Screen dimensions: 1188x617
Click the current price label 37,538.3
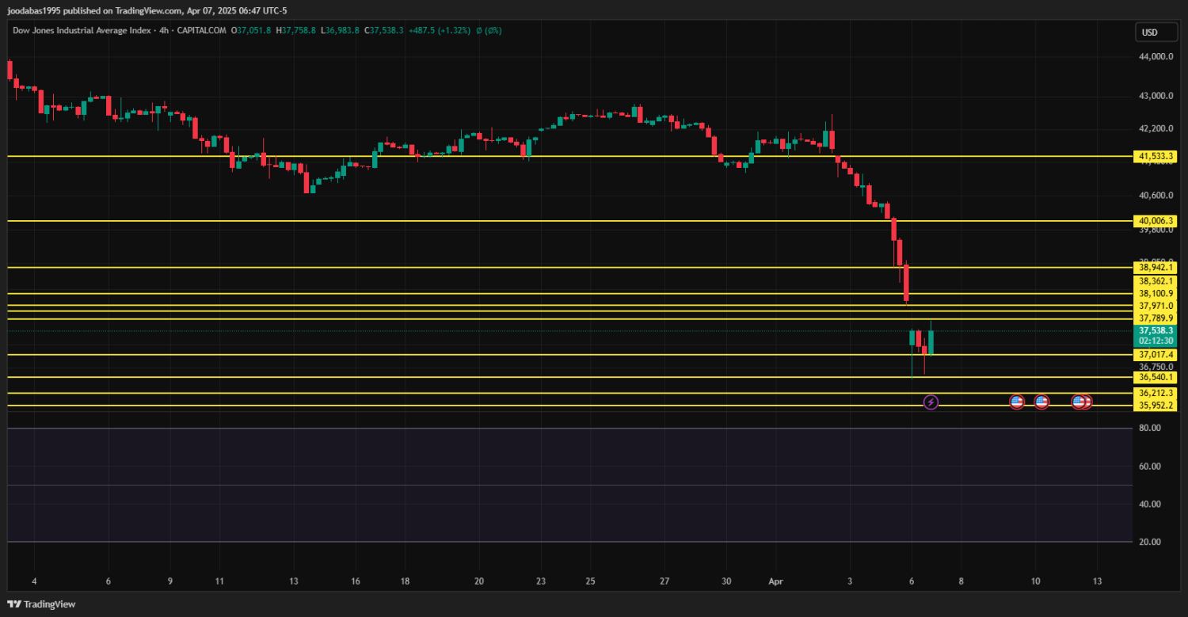point(1155,330)
